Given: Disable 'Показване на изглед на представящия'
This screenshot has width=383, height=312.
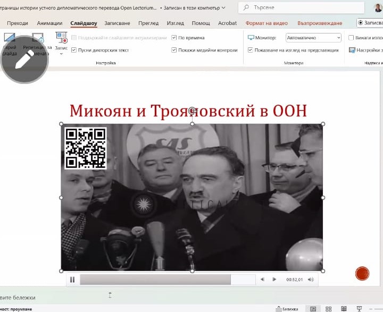Looking at the screenshot, I should [251, 50].
